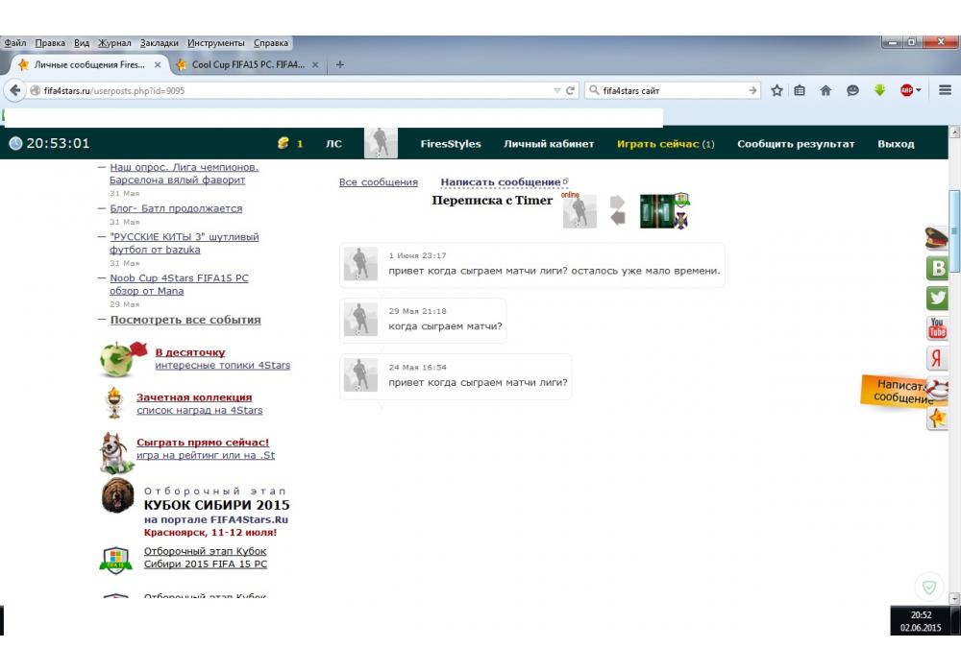The height and width of the screenshot is (672, 961).
Task: Click the Написать сообщение link at top
Action: pos(500,182)
